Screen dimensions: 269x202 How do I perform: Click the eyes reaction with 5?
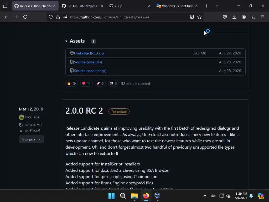113,83
